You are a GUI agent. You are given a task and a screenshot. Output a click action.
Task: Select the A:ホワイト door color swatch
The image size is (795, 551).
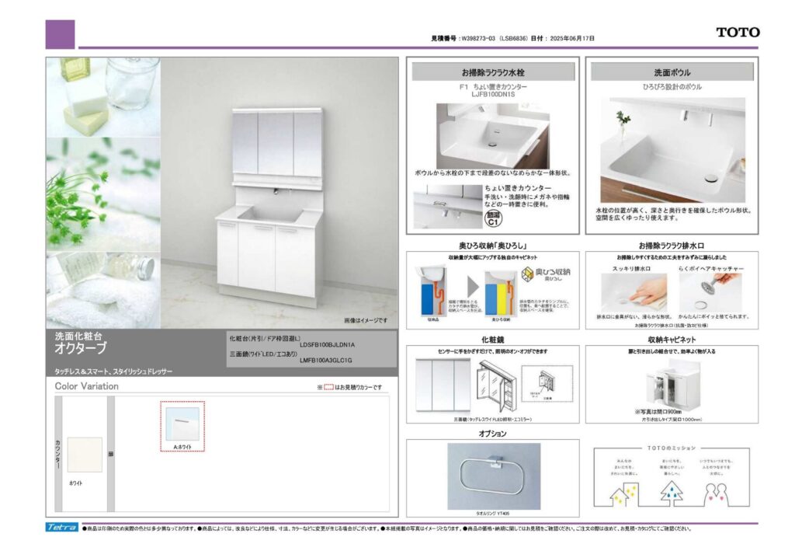tap(182, 423)
